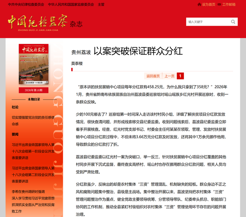This screenshot has width=246, height=217.
Task: Open the 工作邮箱 link
Action: 229,5
